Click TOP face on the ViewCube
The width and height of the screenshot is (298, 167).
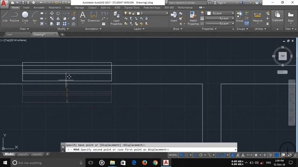[283, 56]
